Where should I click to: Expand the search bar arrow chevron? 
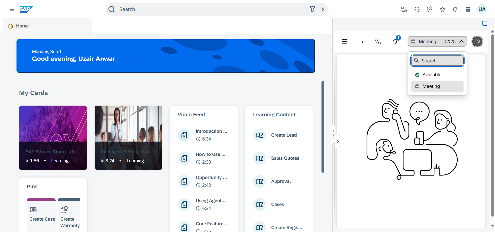(323, 9)
